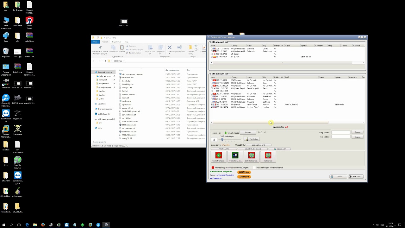Open the SSH Torbrowser shortcut
This screenshot has height=228, width=405.
click(252, 157)
